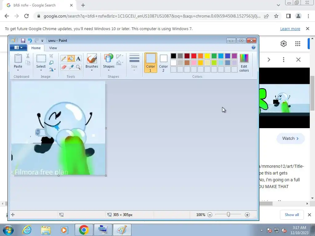The height and width of the screenshot is (236, 315).
Task: Open the Google apps grid icon
Action: click(x=298, y=44)
